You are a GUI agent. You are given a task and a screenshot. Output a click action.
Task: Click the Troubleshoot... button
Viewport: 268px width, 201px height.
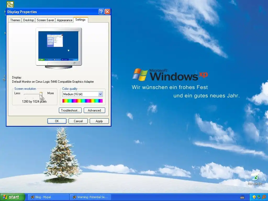70,110
